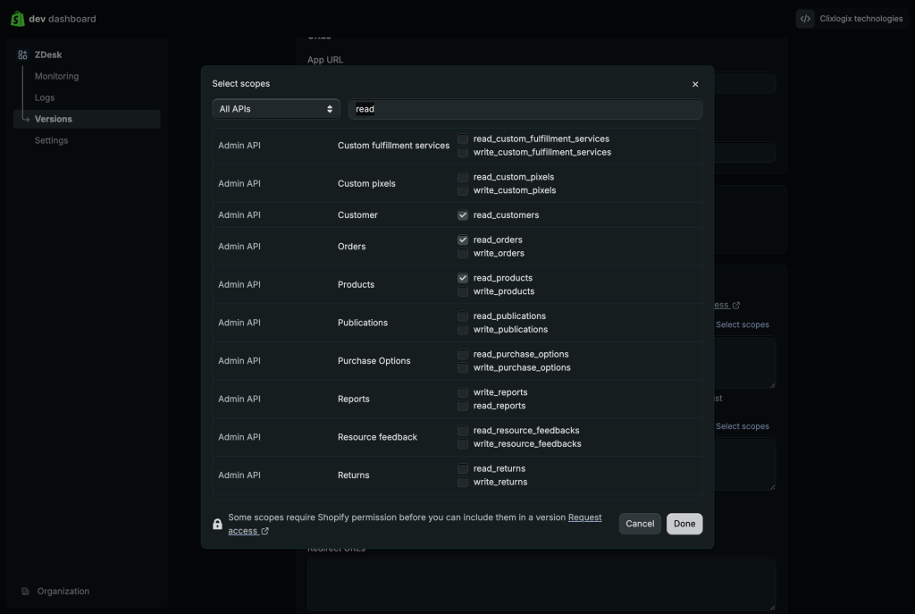Click the dev dashboard title
The width and height of the screenshot is (915, 614).
click(x=63, y=19)
